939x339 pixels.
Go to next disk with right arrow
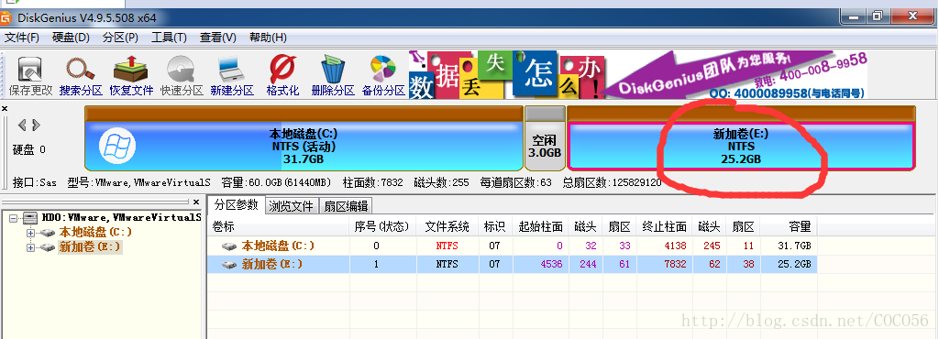tap(37, 125)
